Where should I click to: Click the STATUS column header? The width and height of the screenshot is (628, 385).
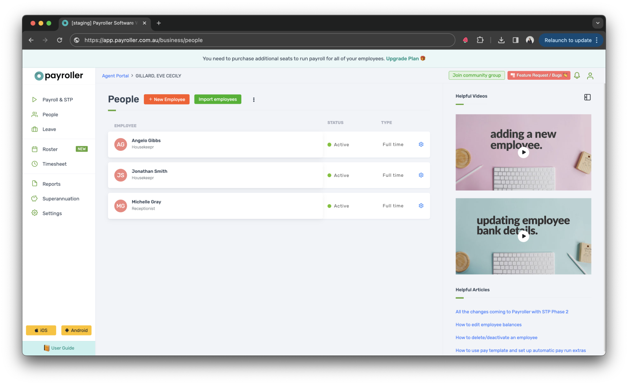click(335, 123)
